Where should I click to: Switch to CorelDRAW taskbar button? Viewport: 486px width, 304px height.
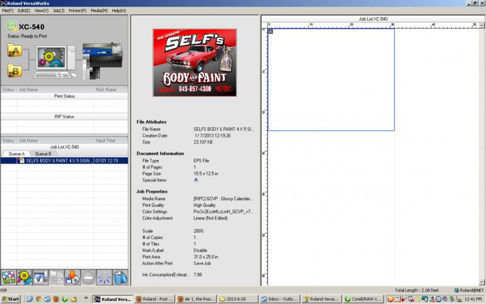click(363, 299)
